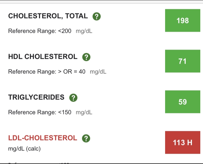This screenshot has width=203, height=164.
Task: Tap the green 59 triglycerides value
Action: (x=182, y=102)
